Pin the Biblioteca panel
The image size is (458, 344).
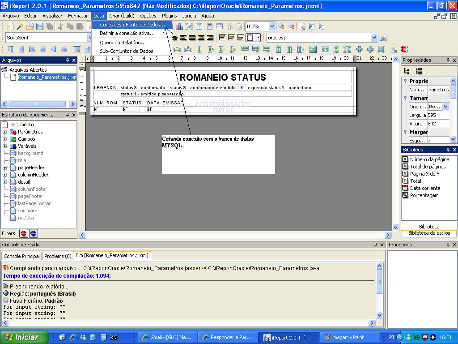tap(448, 150)
